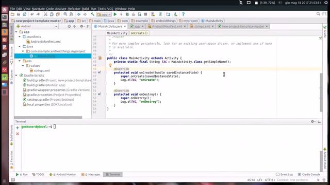
Task: Click the Open folder toolbar icon
Action: point(12,14)
